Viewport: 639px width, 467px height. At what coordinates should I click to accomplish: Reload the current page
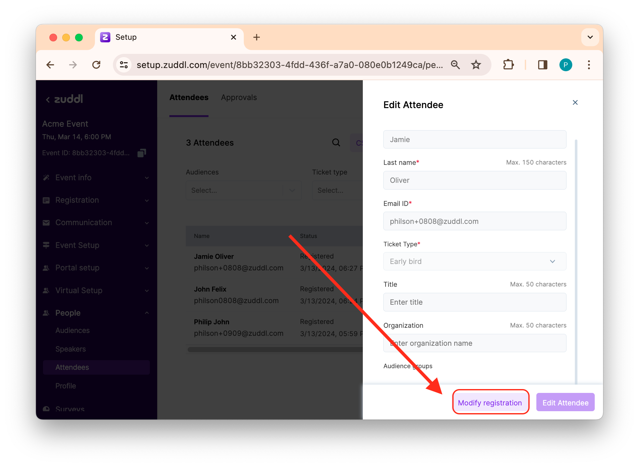(96, 65)
